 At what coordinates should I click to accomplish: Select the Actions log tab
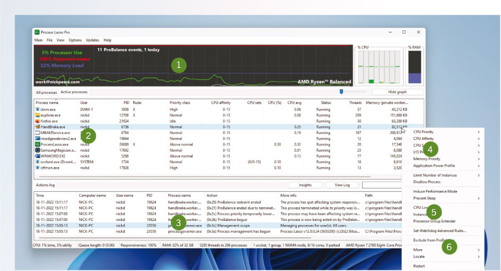(45, 185)
